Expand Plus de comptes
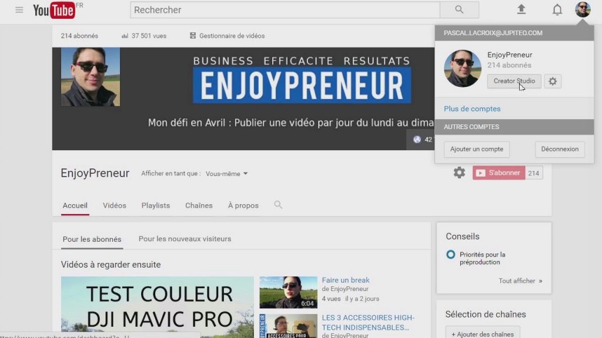602x338 pixels. pos(472,109)
